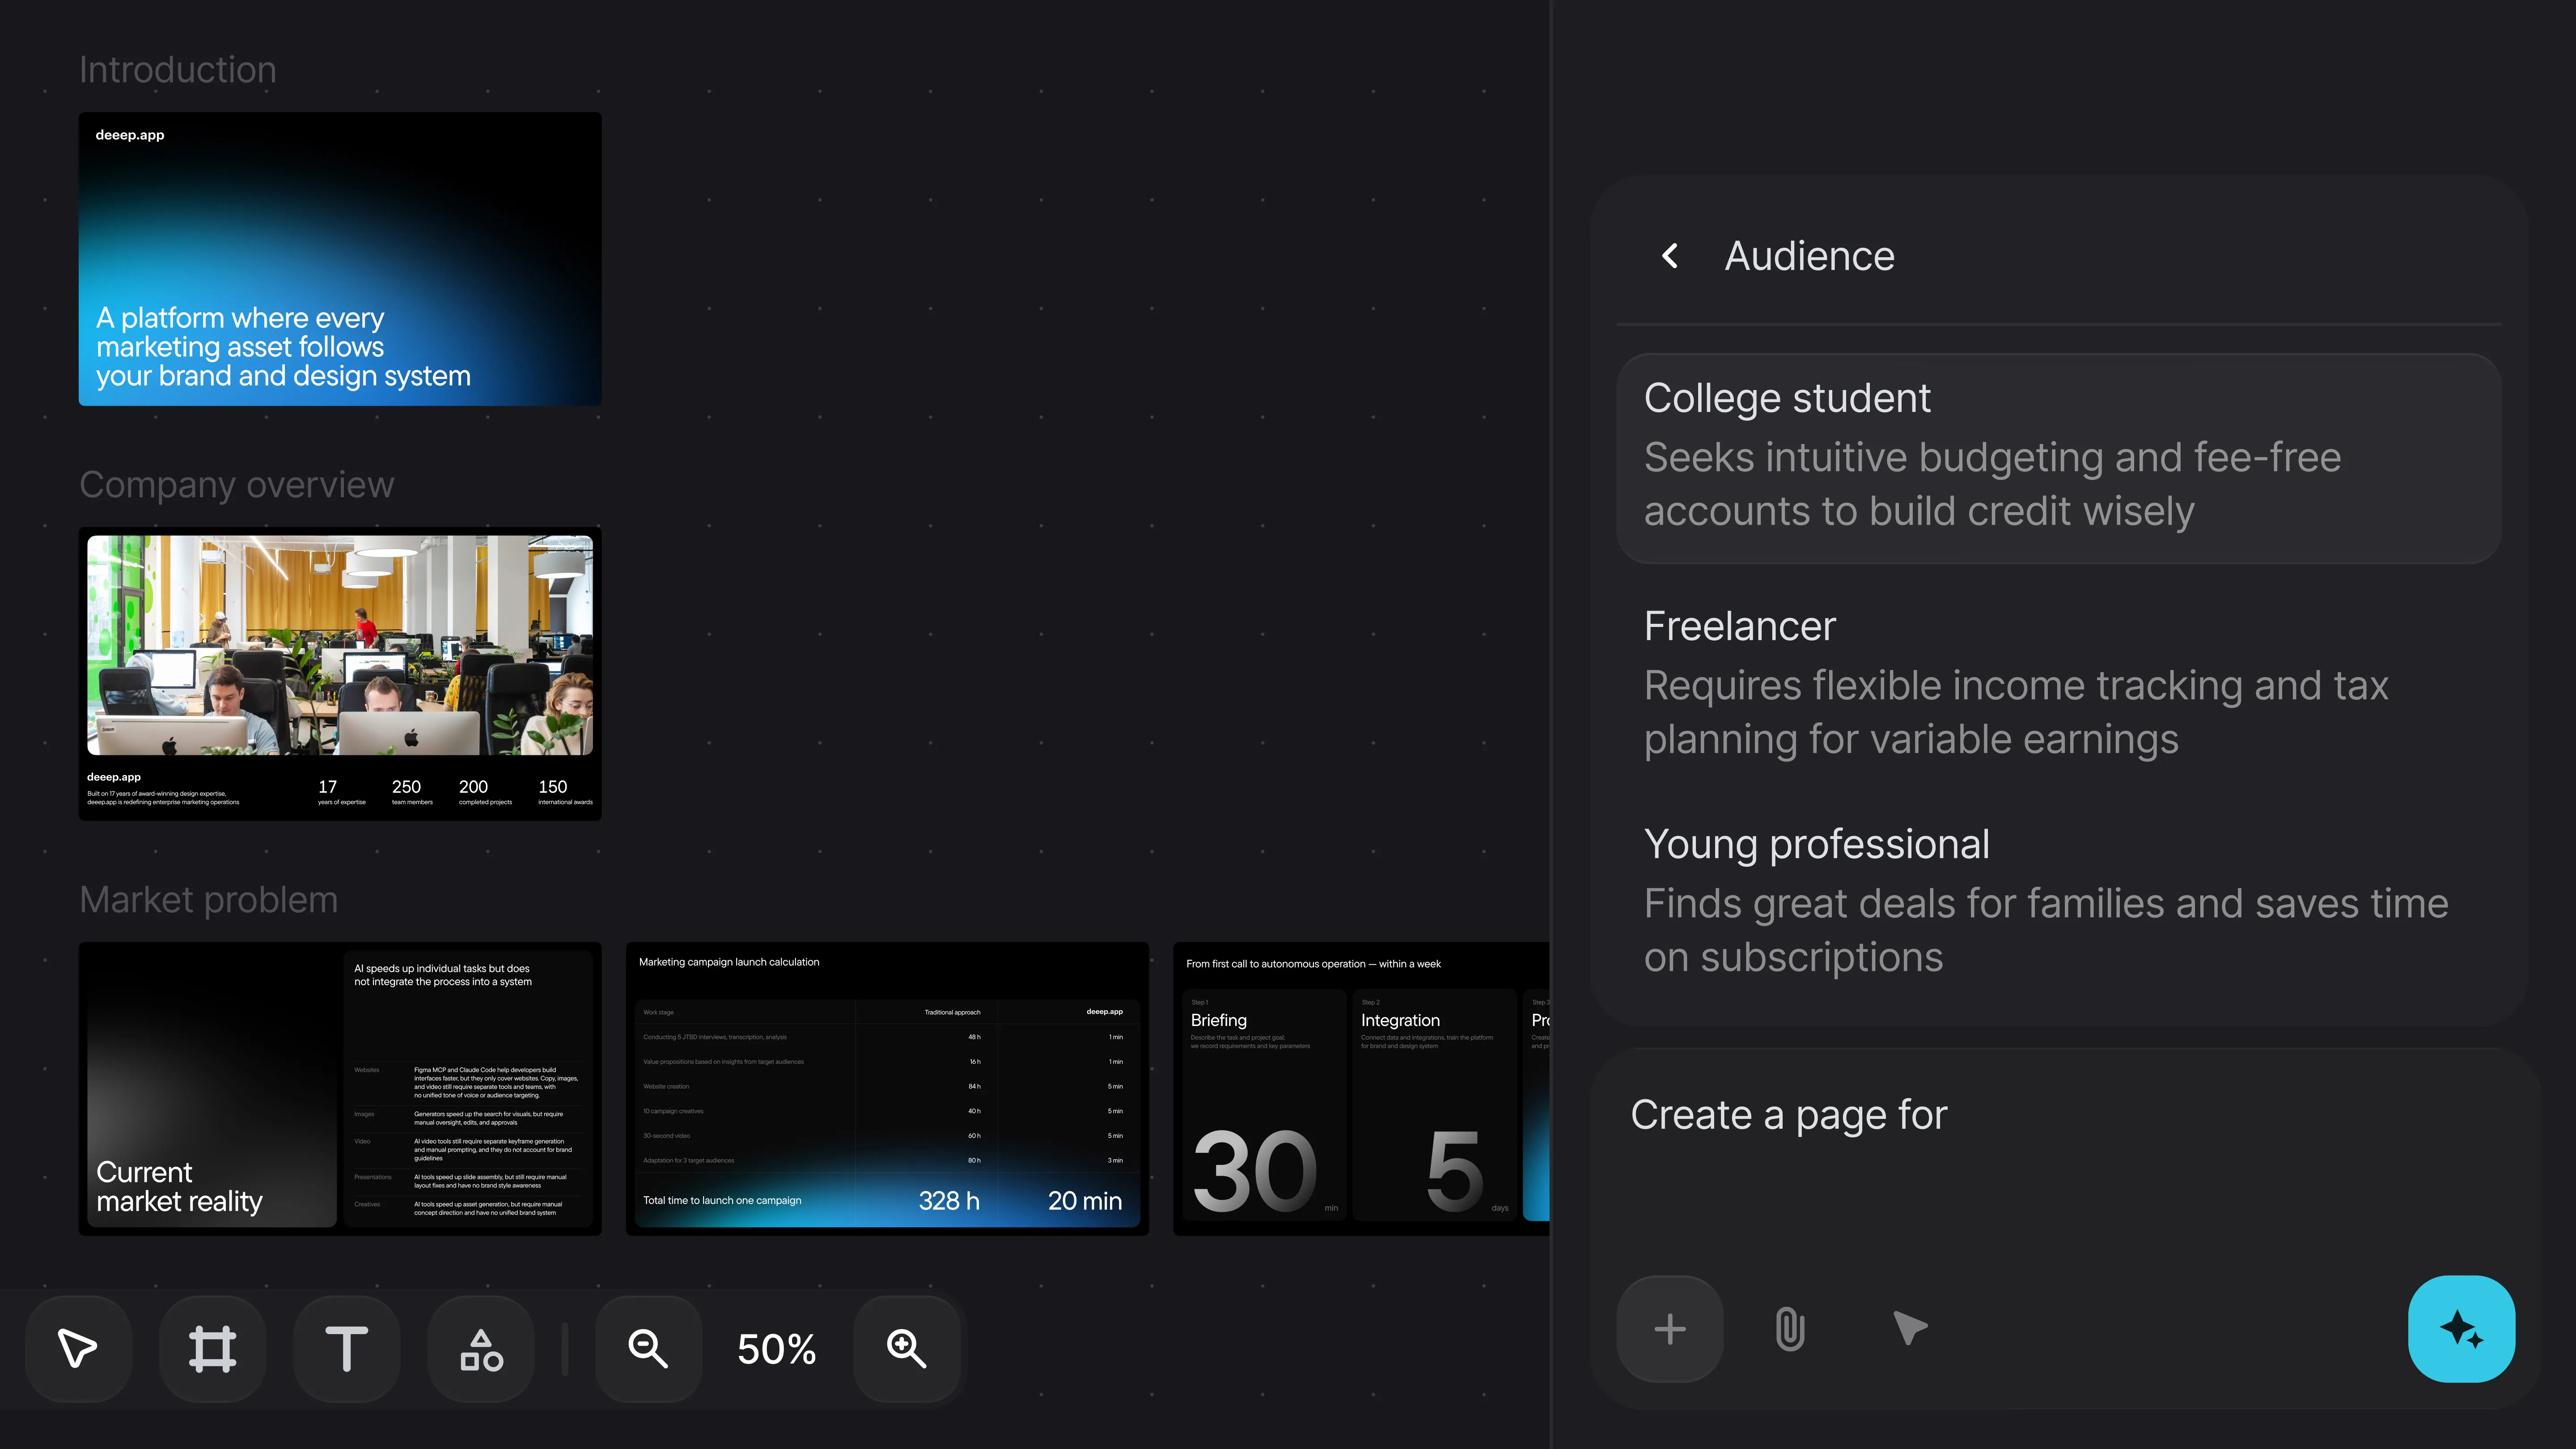Select the Introduction section heading
Image resolution: width=2576 pixels, height=1449 pixels.
(x=178, y=70)
